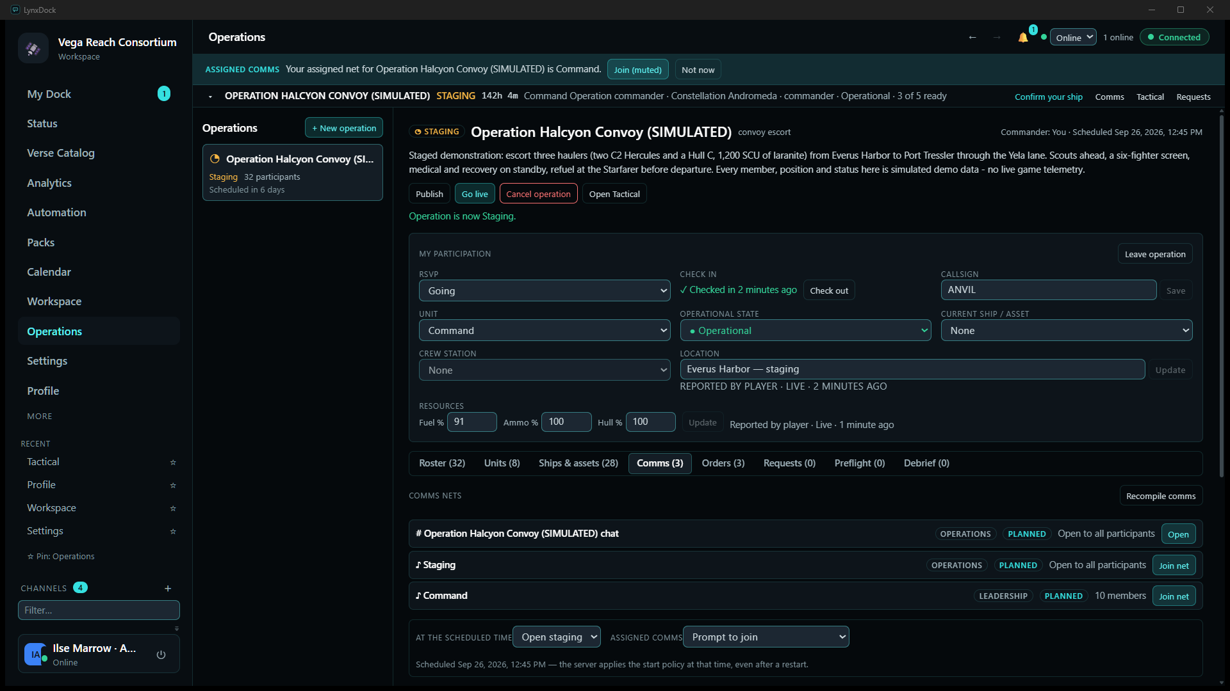The width and height of the screenshot is (1230, 691).
Task: Click the Callsign field containing ANVIL
Action: [x=1048, y=290]
